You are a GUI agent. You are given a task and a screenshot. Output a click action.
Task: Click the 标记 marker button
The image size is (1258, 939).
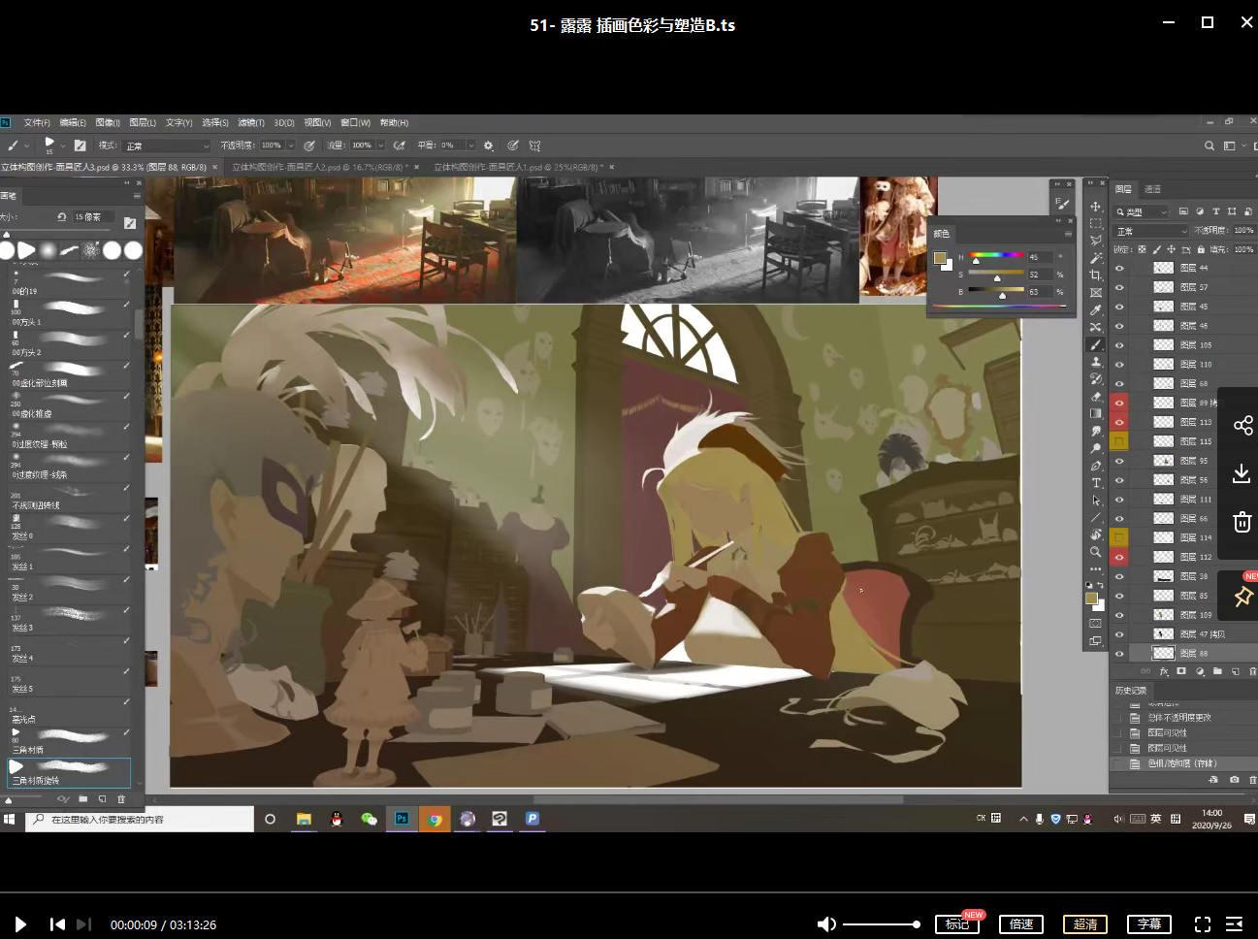click(958, 924)
